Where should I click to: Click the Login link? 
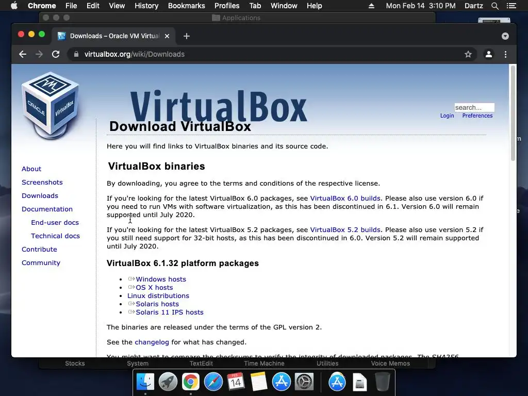(x=447, y=115)
